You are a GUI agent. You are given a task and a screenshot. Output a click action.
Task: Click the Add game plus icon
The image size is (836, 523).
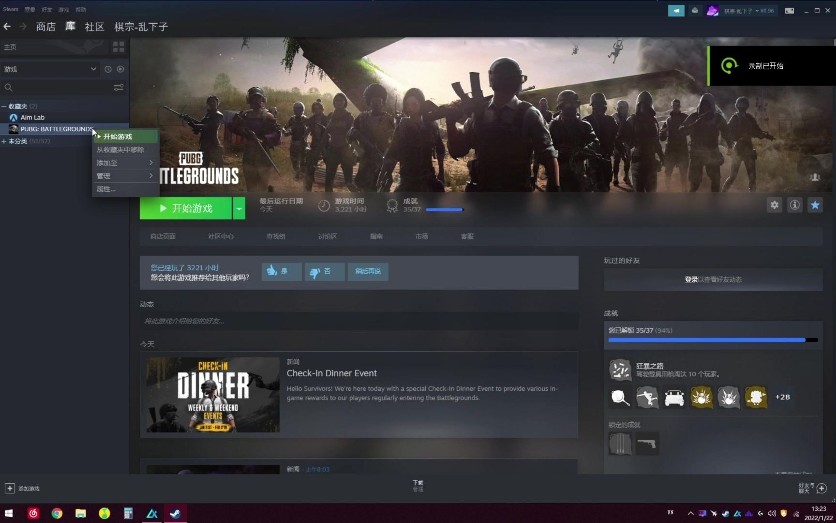coord(10,488)
